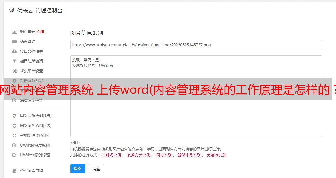This screenshot has width=336, height=178.
Task: Click inside the recognition result text area
Action: pyautogui.click(x=196, y=96)
